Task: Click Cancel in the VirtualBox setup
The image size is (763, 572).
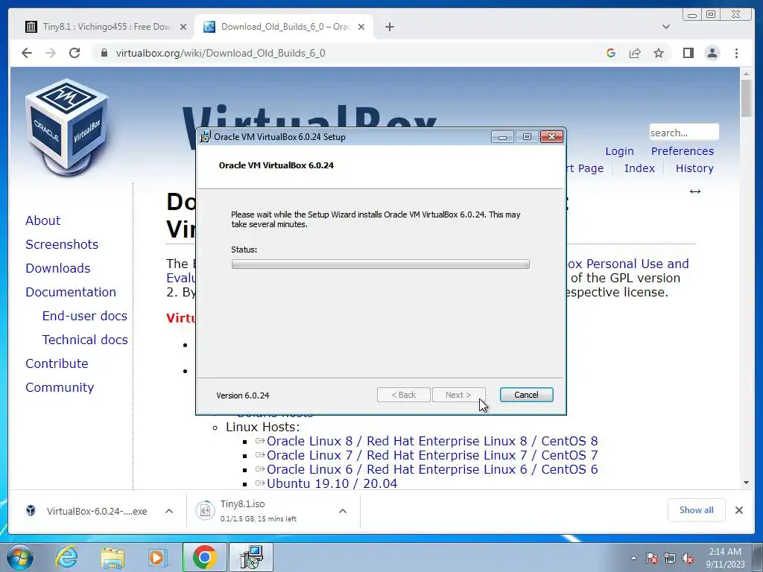Action: pos(527,395)
